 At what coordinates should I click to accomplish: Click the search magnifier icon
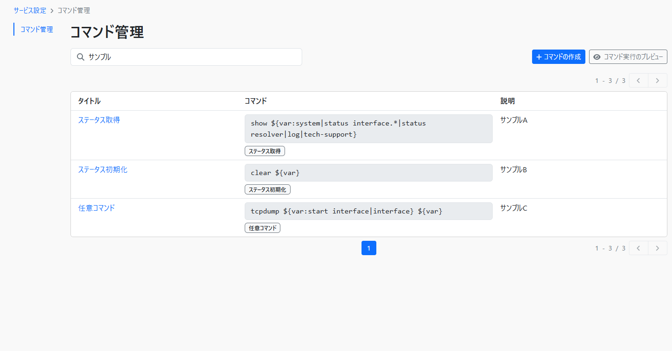(x=80, y=57)
